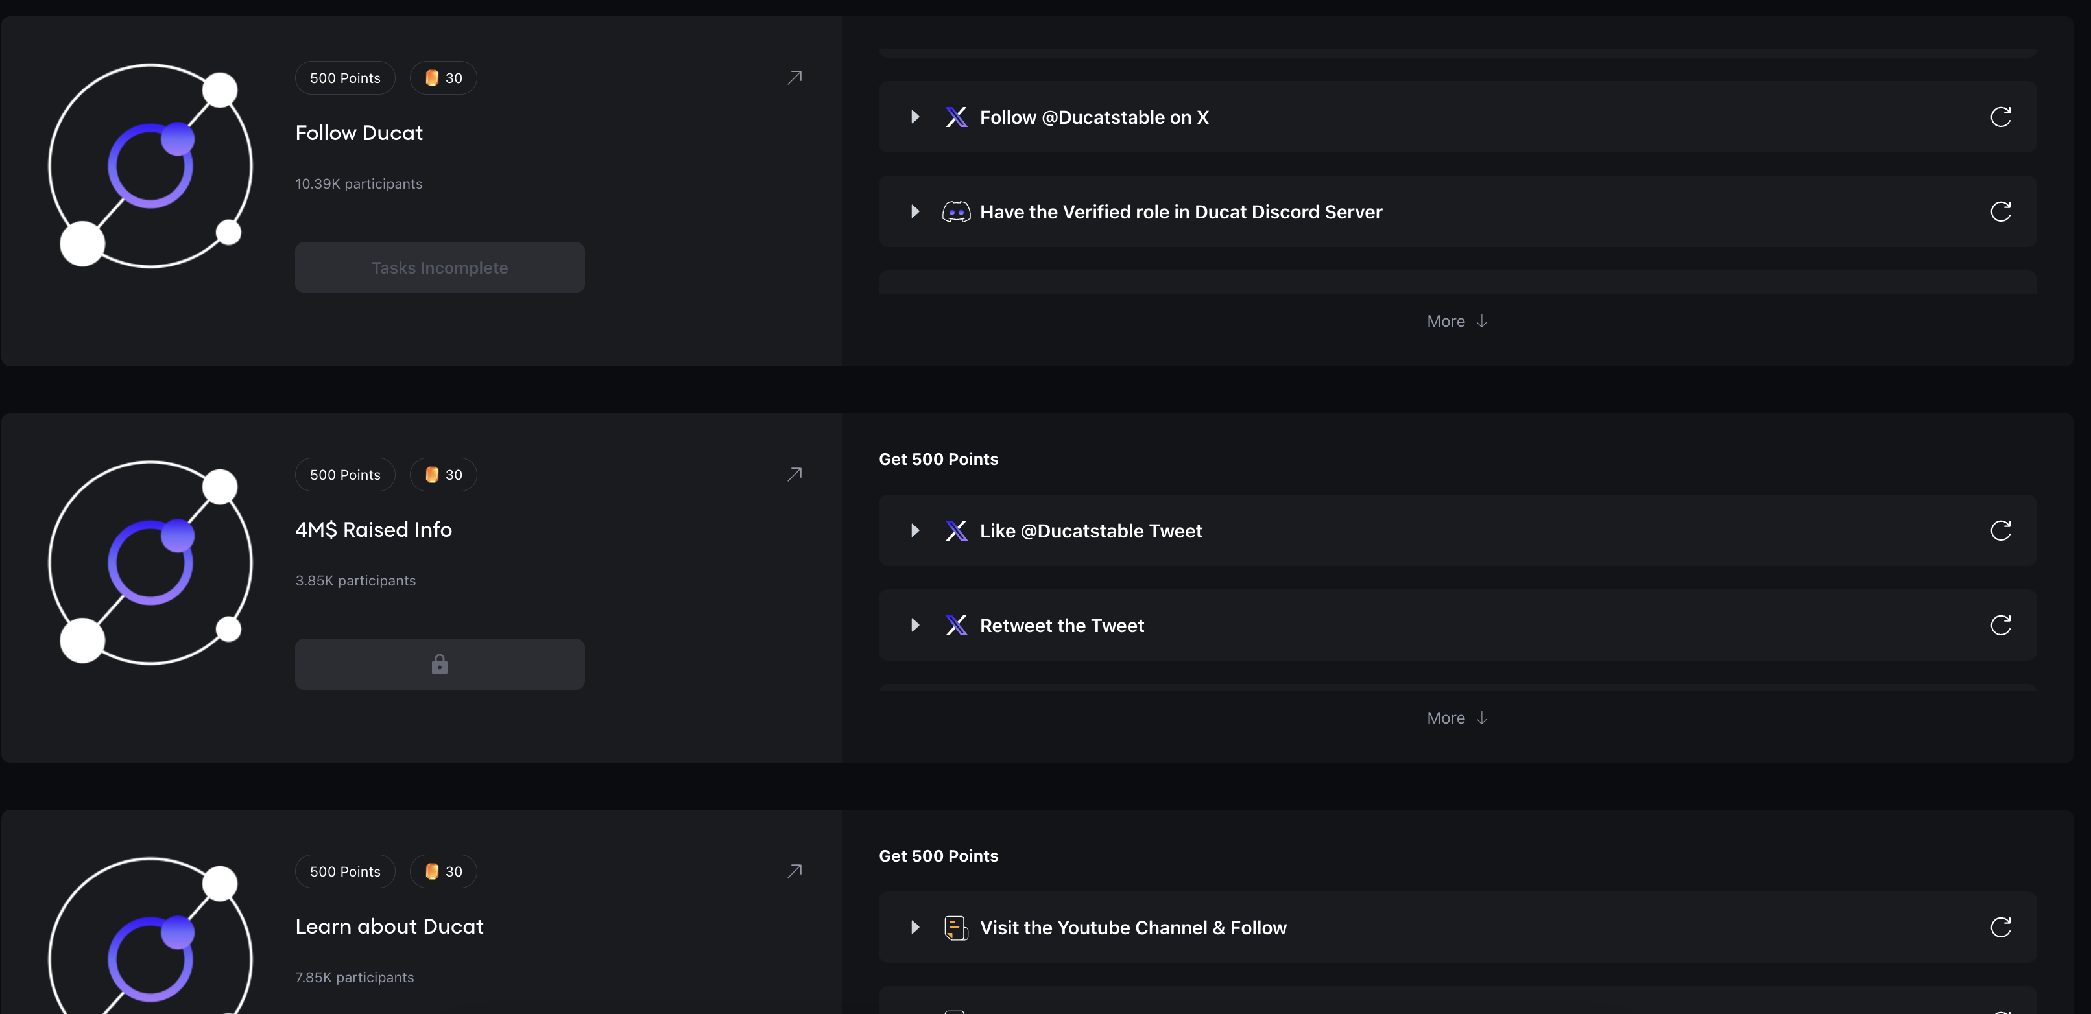Expand the Like @Ducatstable Tweet task

(x=914, y=530)
